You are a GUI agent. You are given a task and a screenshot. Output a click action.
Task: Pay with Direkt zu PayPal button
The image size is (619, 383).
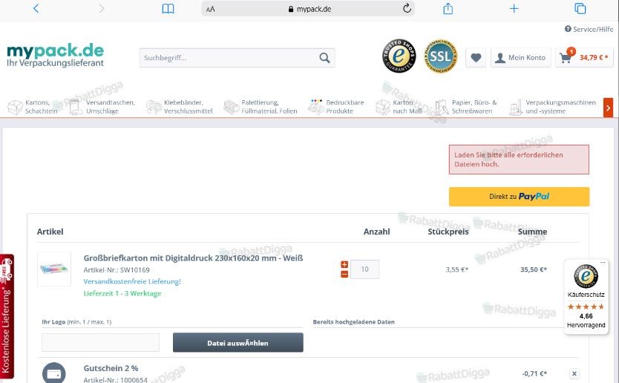(519, 197)
